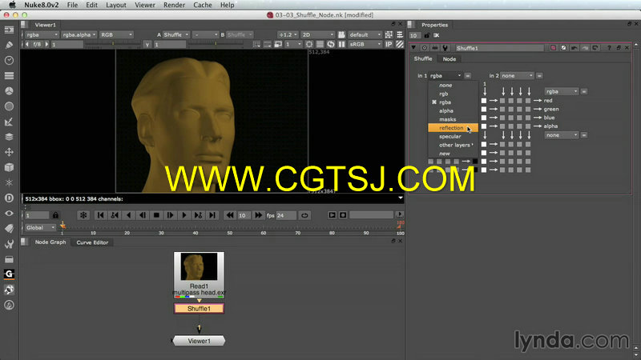Click the stop playback button

tap(156, 215)
